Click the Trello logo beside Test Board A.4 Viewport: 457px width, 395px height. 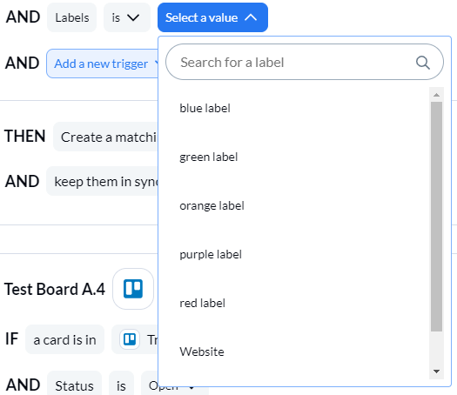point(133,289)
